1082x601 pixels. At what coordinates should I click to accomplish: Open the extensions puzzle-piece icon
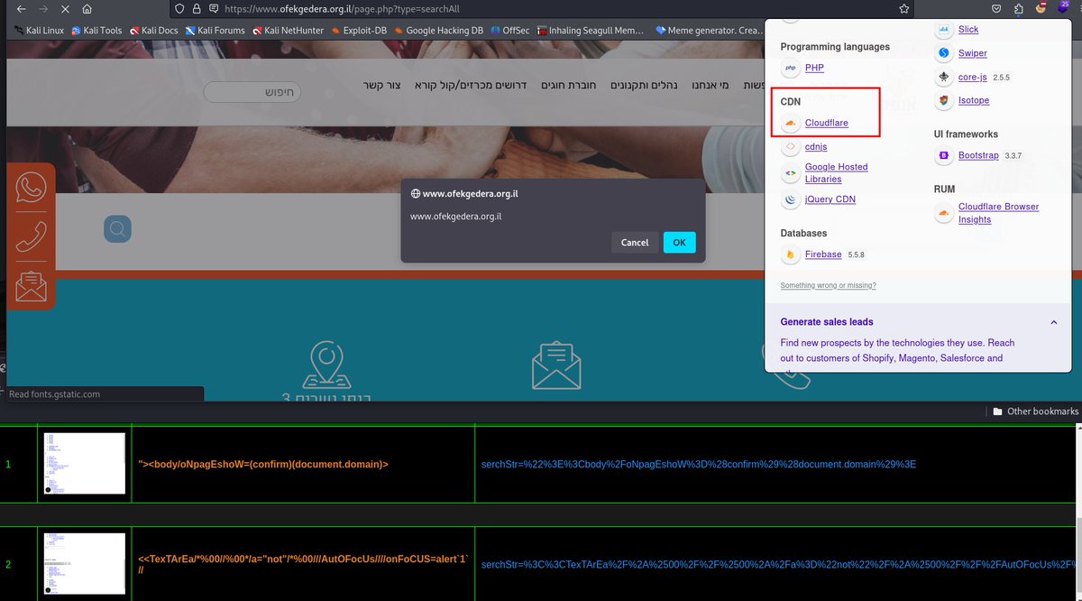pos(1019,9)
